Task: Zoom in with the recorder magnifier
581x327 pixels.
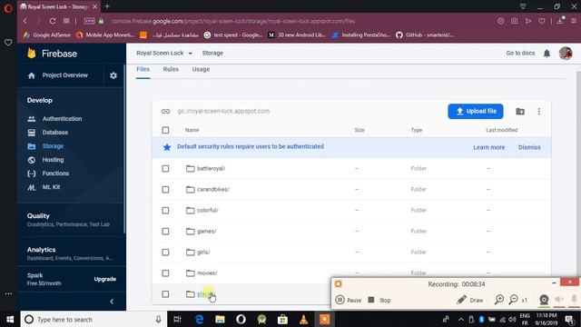Action: tap(499, 300)
